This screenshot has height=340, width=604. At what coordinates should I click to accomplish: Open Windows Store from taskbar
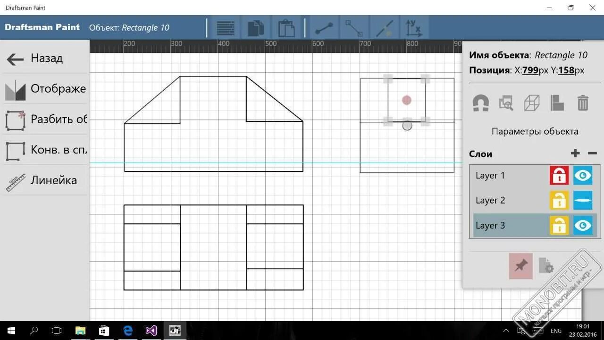(x=104, y=331)
